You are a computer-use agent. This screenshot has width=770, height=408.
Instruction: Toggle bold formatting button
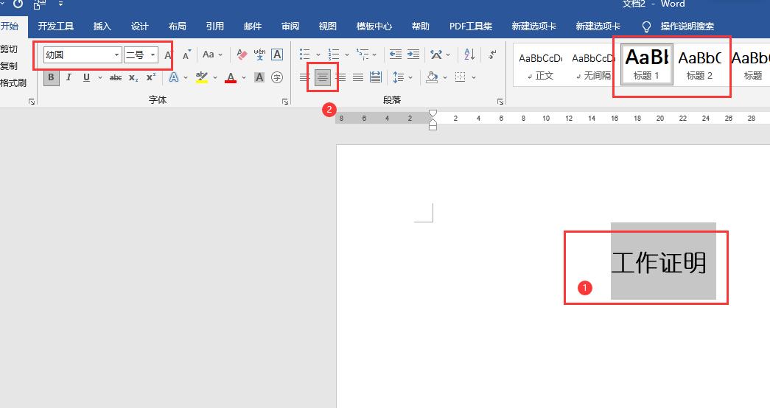[x=51, y=77]
